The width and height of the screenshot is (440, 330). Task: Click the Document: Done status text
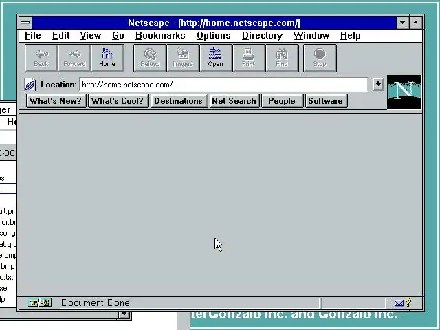click(x=96, y=302)
